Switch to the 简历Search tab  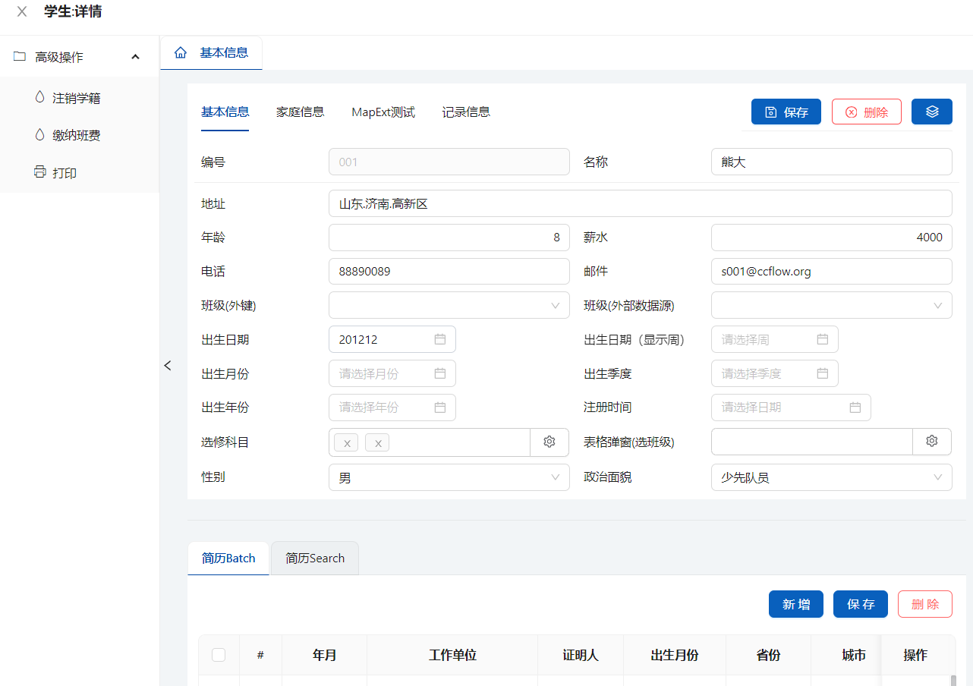tap(315, 558)
